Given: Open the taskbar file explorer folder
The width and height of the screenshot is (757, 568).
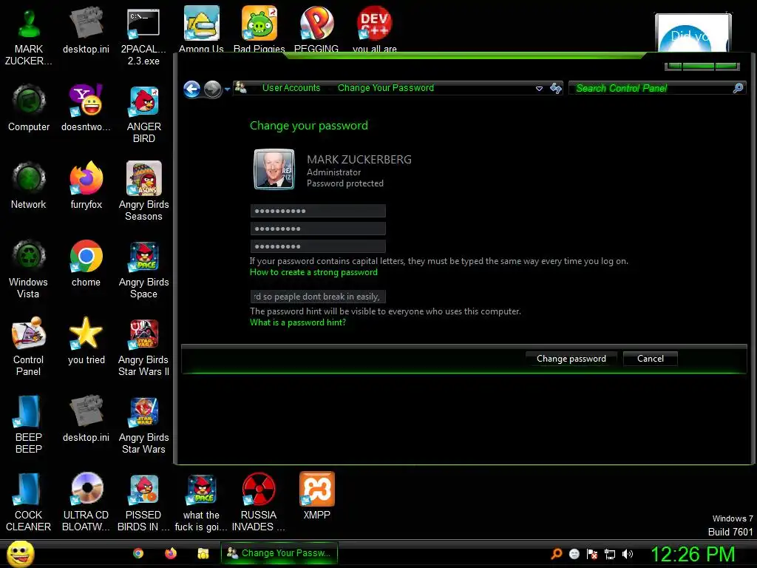Looking at the screenshot, I should [203, 553].
